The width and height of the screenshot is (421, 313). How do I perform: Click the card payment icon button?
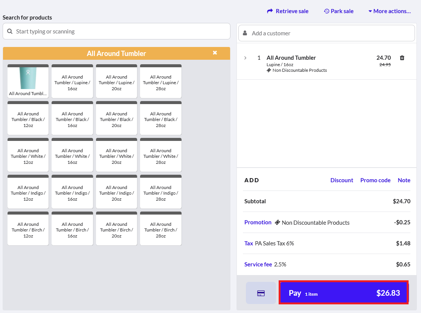261,293
